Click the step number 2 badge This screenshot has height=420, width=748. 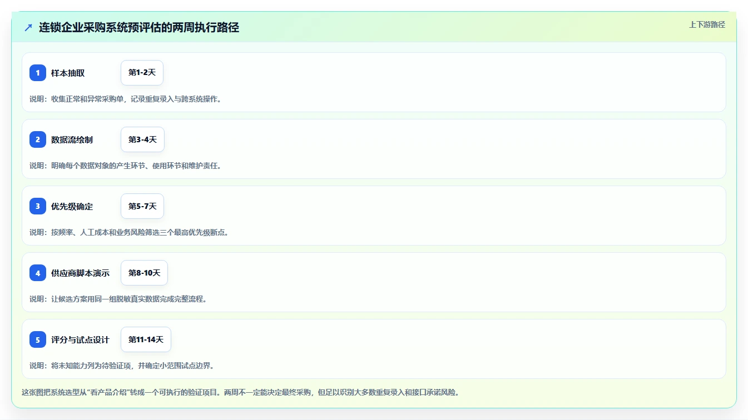[x=38, y=139]
